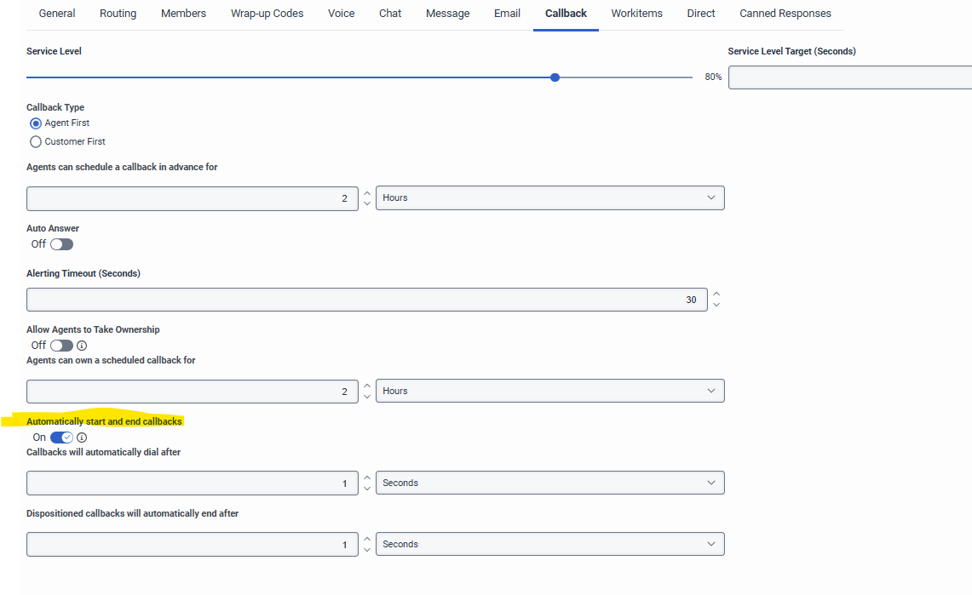The height and width of the screenshot is (595, 972).
Task: Click the Service Level slider handle
Action: 555,77
